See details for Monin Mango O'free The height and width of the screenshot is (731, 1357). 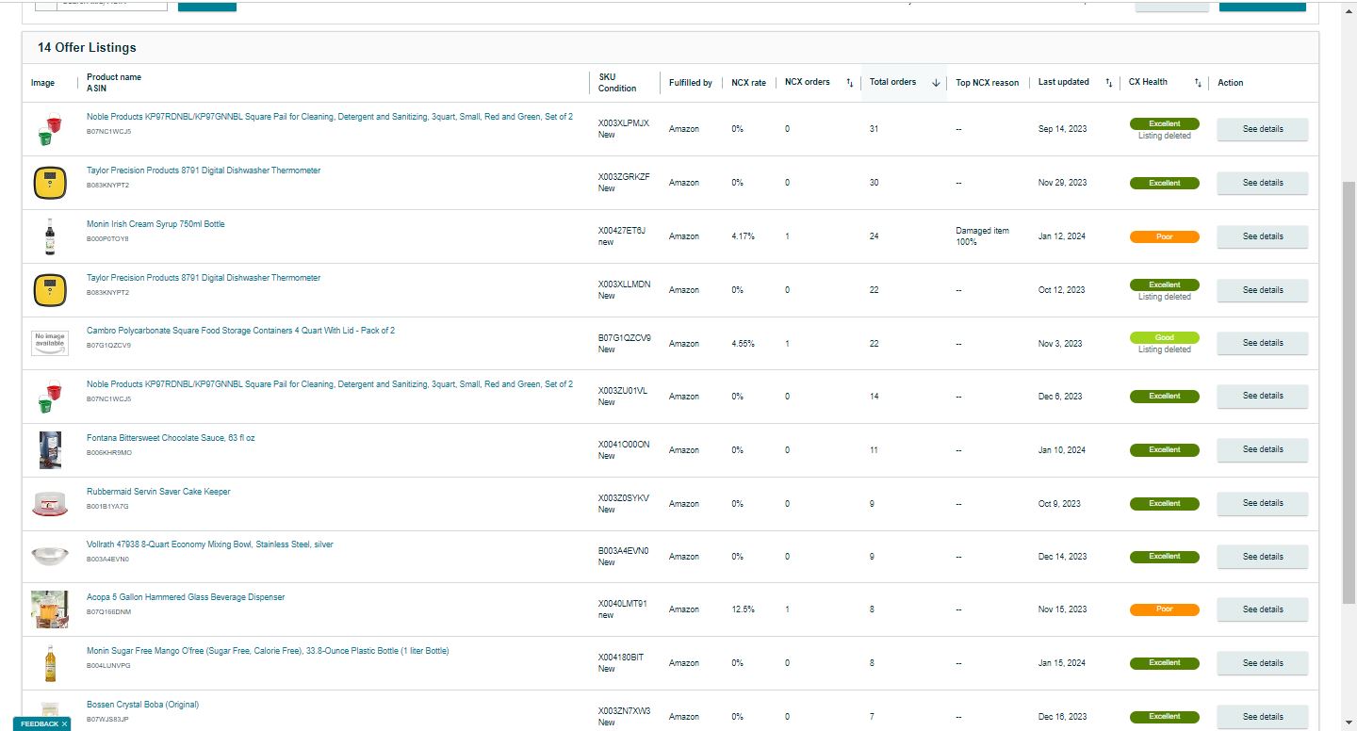tap(1263, 663)
